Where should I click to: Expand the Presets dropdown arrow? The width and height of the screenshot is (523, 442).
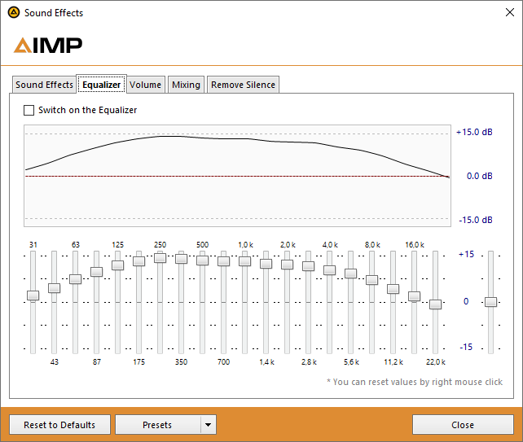click(x=208, y=425)
